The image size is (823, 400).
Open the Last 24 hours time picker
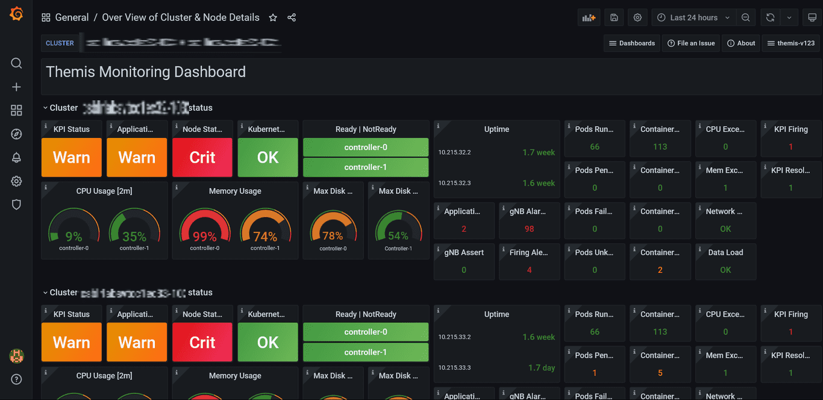(693, 17)
